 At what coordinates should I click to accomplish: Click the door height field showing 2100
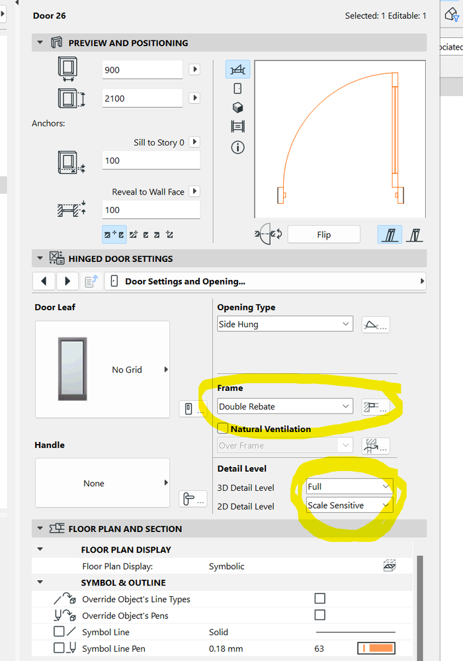click(142, 98)
